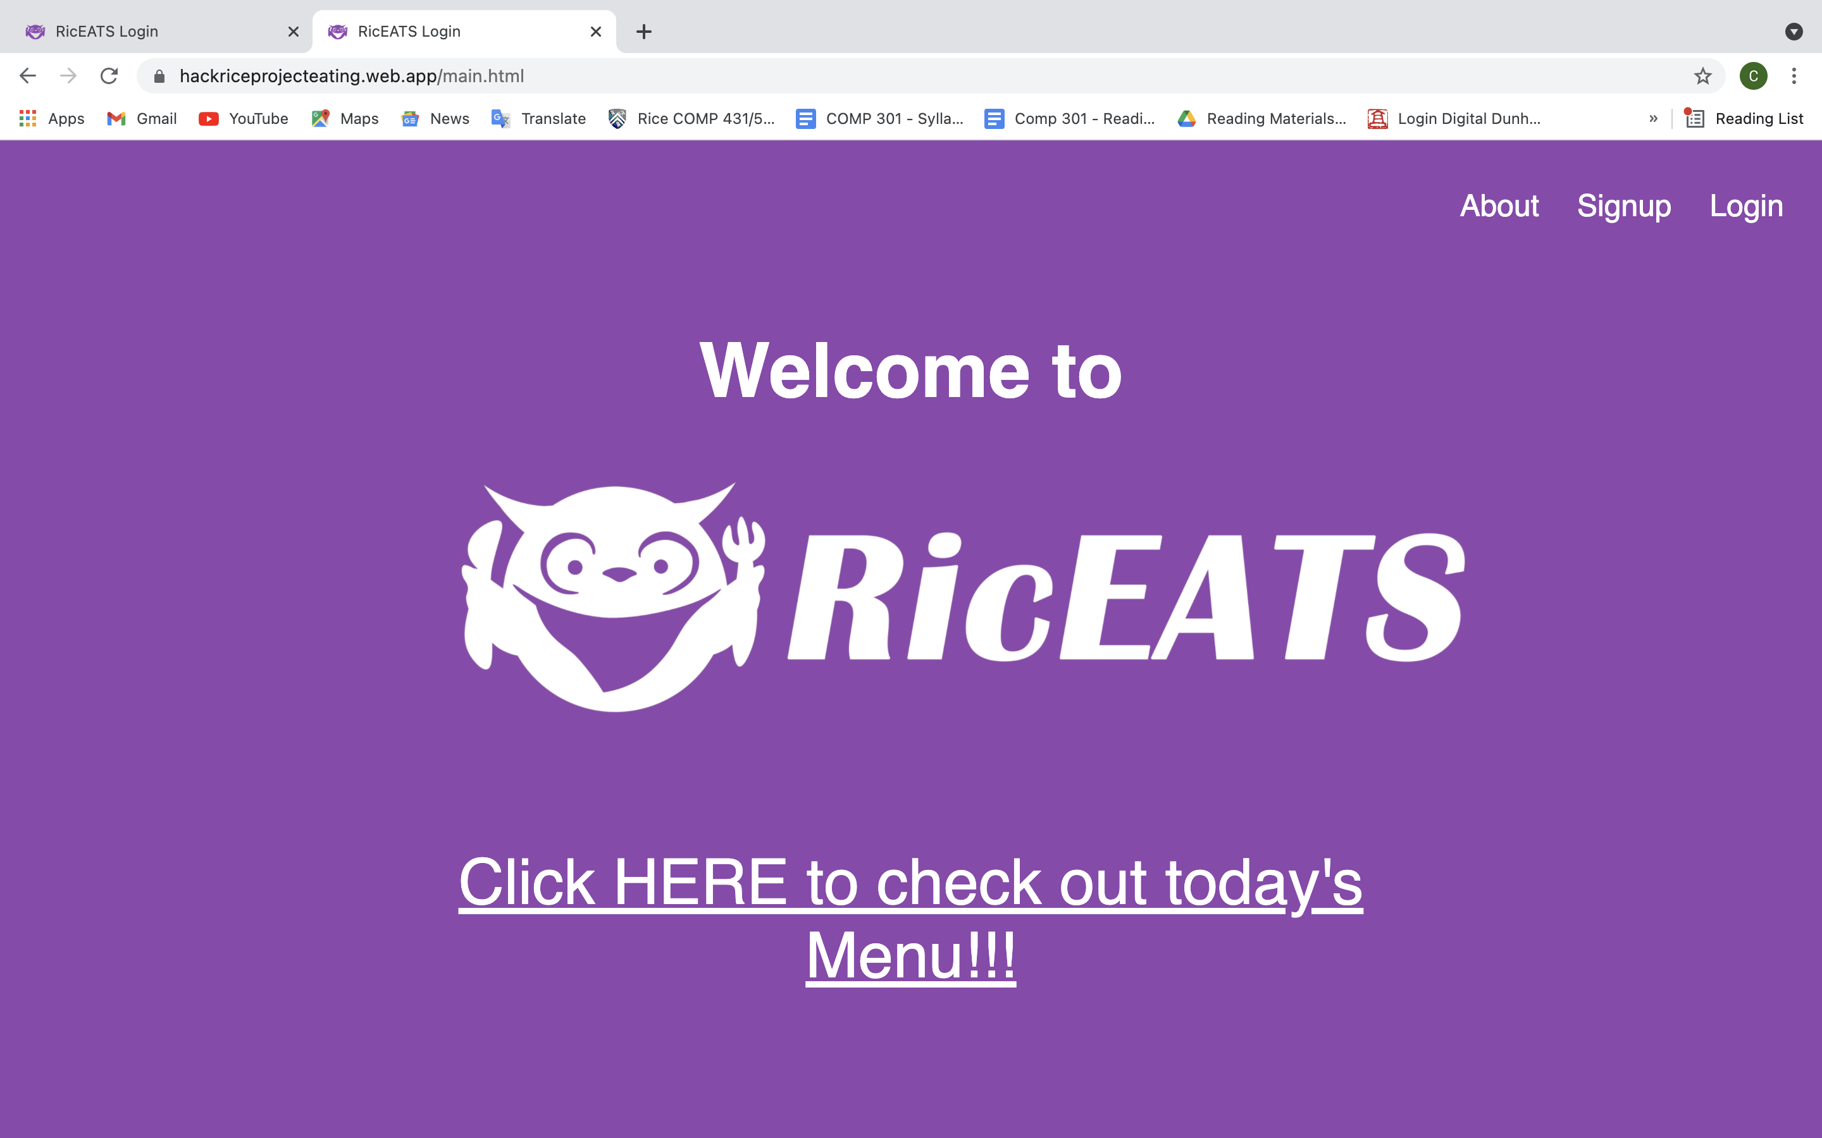Viewport: 1822px width, 1138px height.
Task: View site info via the lock icon
Action: tap(159, 76)
